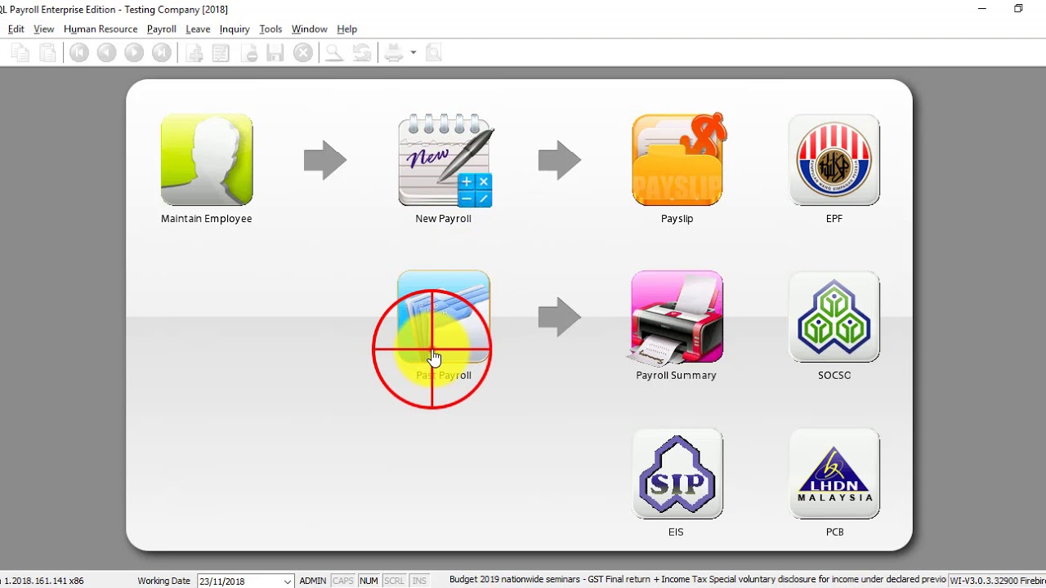
Task: Minimize the SQL Payroll window
Action: pos(982,9)
